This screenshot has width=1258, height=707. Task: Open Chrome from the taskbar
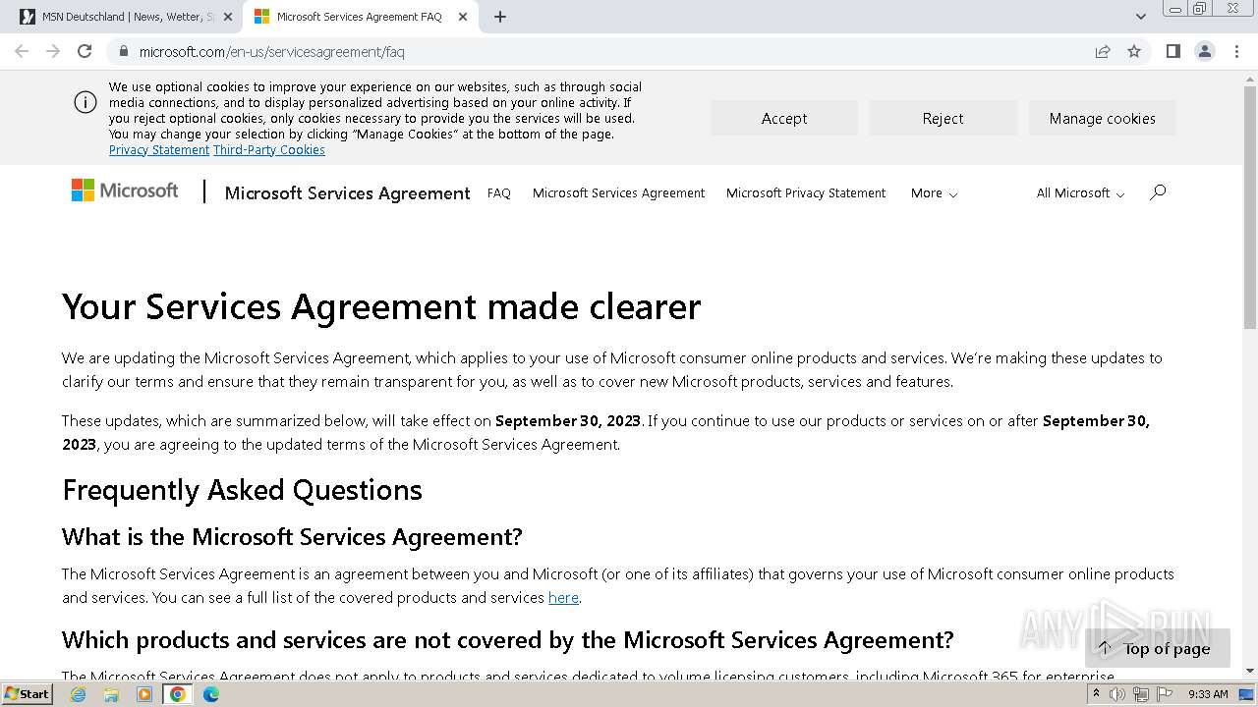[x=178, y=694]
